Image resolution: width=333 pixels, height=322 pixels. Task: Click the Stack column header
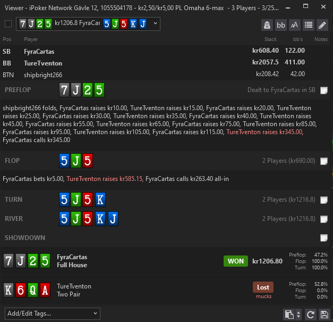[270, 39]
